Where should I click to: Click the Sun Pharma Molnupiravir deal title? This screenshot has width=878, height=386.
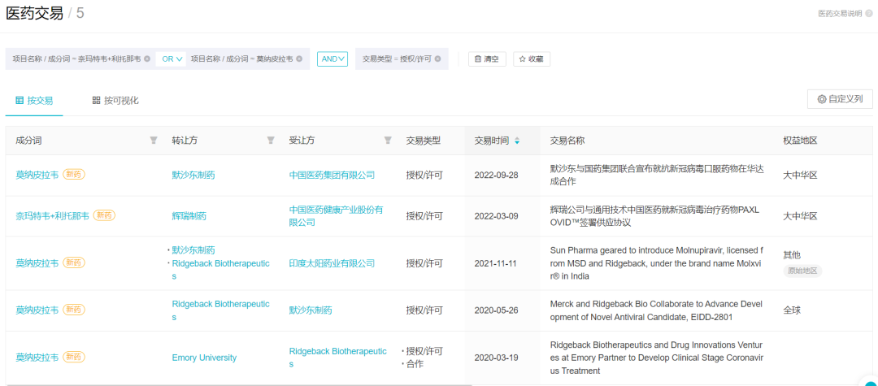[x=658, y=263]
